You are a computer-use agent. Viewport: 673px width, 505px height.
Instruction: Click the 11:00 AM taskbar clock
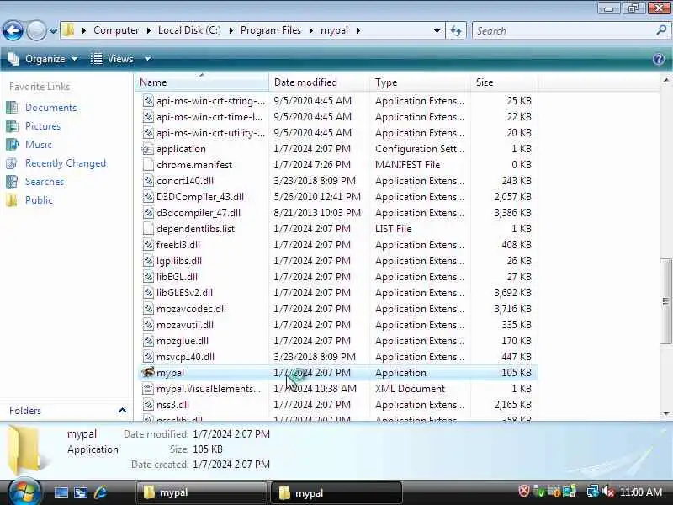pos(641,492)
